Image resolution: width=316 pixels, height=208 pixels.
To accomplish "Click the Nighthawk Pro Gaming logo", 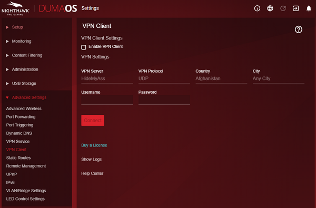I will [x=15, y=8].
